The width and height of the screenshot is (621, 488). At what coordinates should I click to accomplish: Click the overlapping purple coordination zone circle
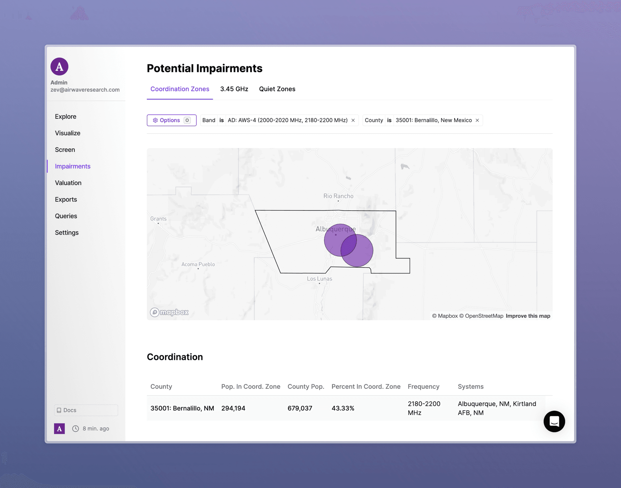pos(348,246)
